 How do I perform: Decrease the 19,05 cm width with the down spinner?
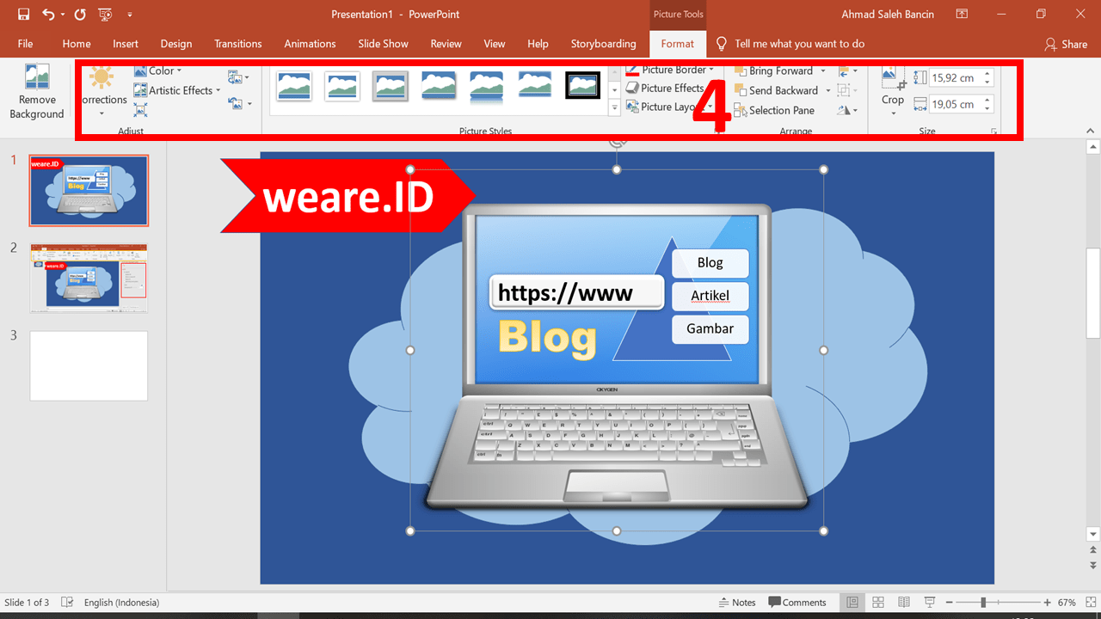click(987, 108)
